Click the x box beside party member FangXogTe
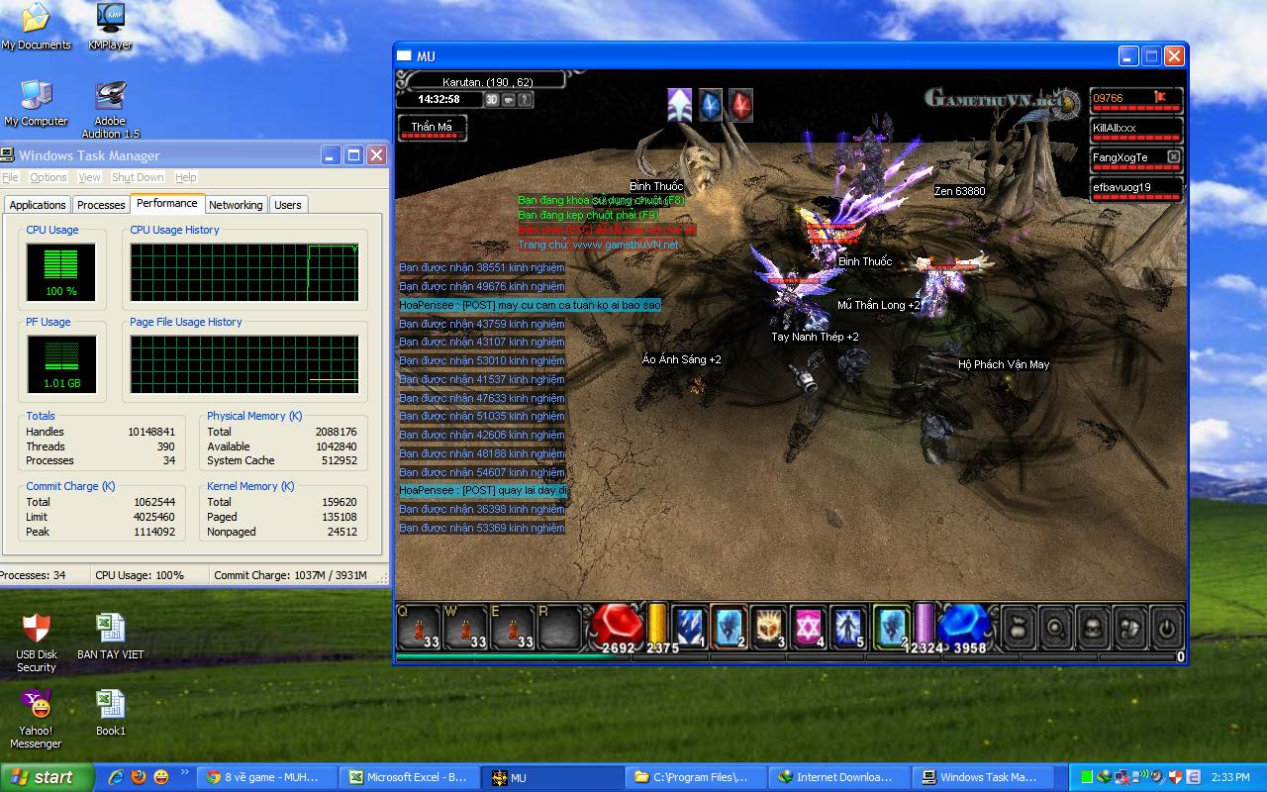Viewport: 1267px width, 792px height. pyautogui.click(x=1173, y=157)
